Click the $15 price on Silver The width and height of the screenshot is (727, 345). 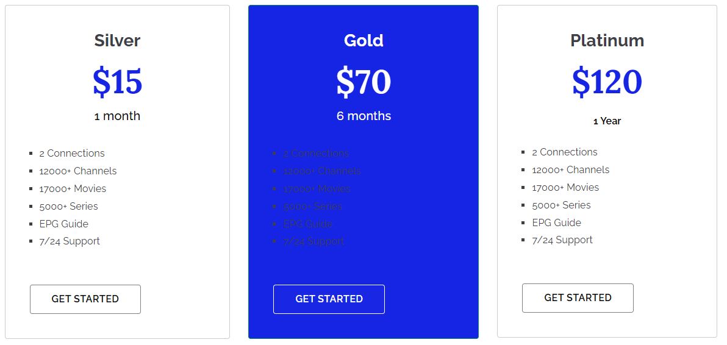(x=117, y=82)
